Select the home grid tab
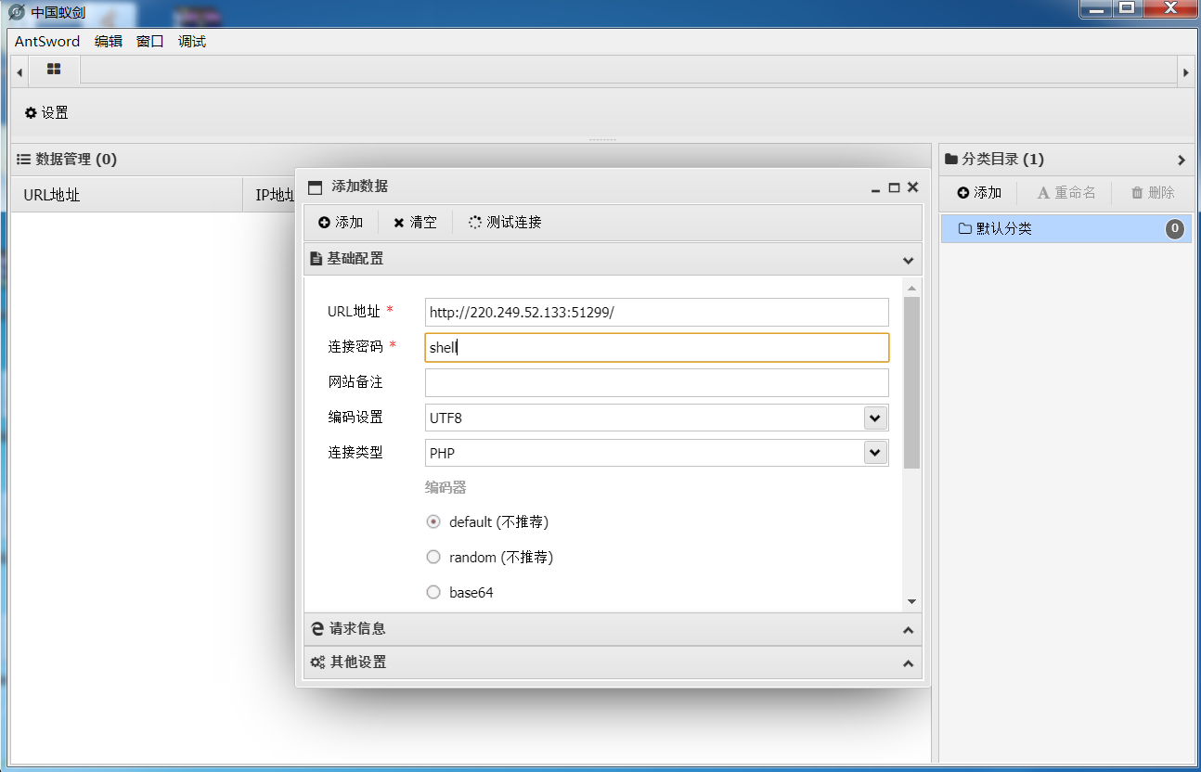 point(54,70)
